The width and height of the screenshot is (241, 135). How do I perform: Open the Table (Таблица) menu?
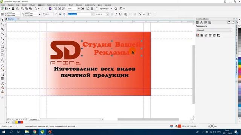(79, 5)
